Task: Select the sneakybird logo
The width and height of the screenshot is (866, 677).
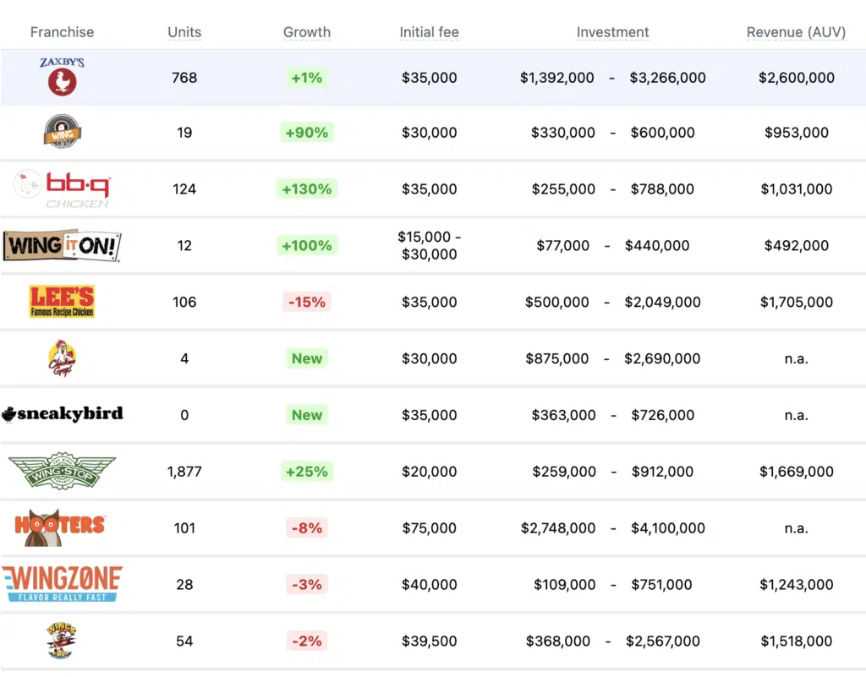Action: [62, 414]
